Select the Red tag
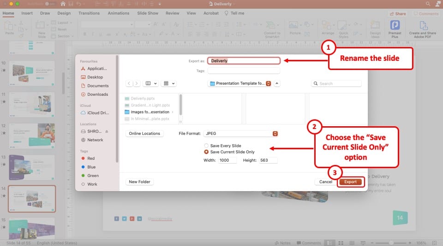443x246 pixels. [x=88, y=158]
